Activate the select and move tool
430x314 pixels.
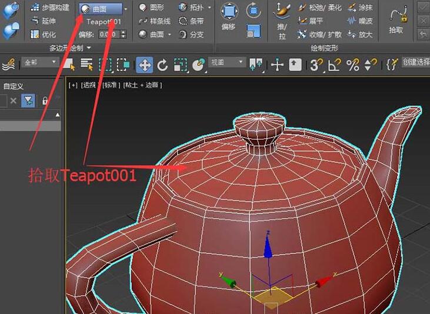coord(145,65)
